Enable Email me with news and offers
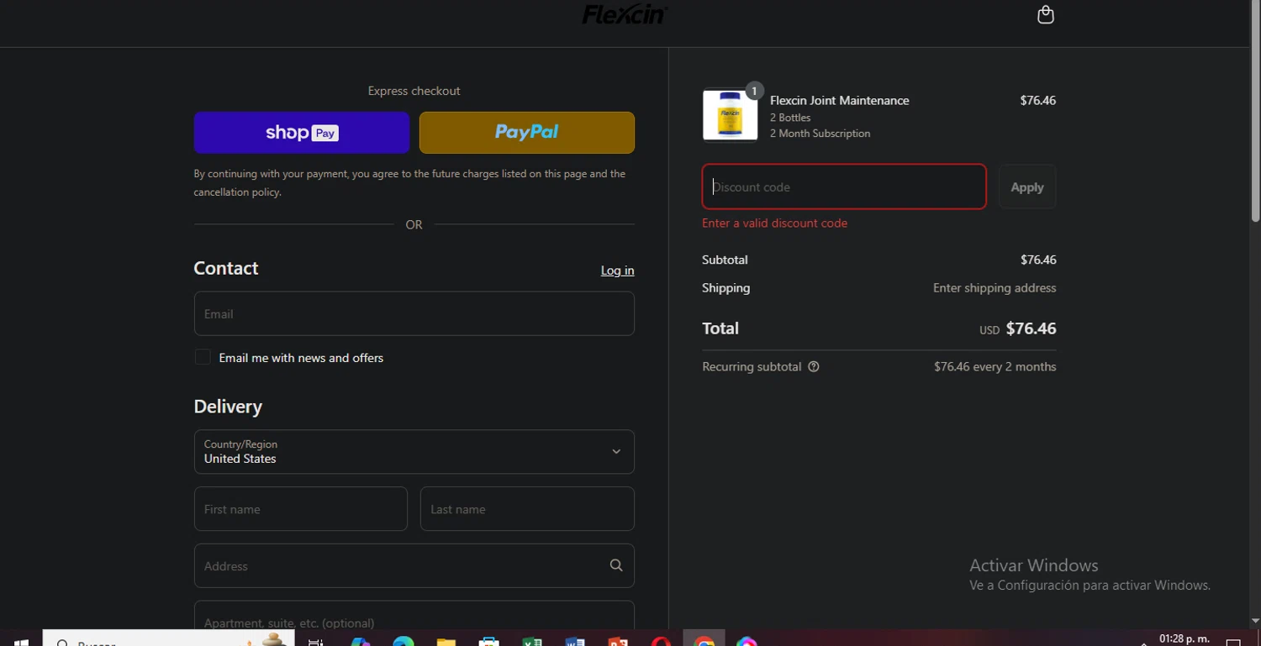 [203, 357]
